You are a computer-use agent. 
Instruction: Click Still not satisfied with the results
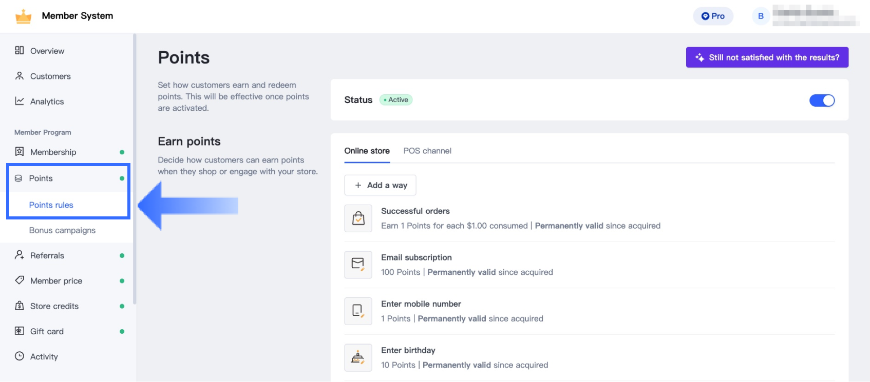(767, 57)
